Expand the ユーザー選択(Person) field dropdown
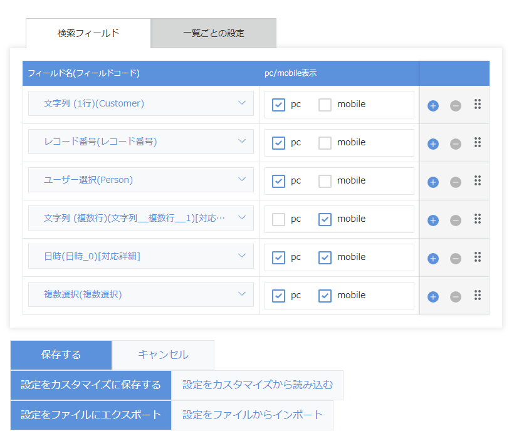Image resolution: width=514 pixels, height=441 pixels. click(141, 180)
